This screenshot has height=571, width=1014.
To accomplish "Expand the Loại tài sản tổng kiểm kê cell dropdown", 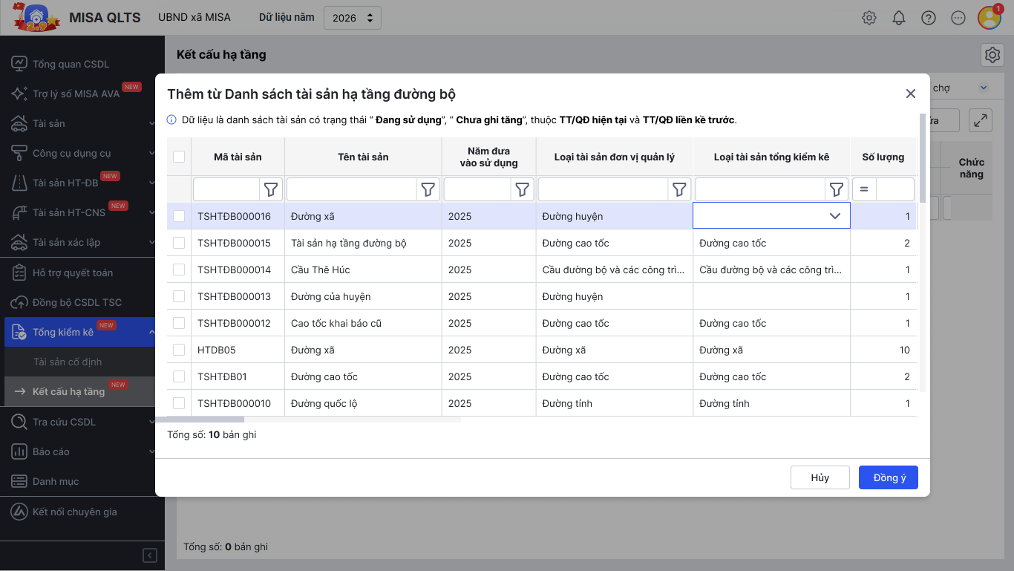I will 835,216.
